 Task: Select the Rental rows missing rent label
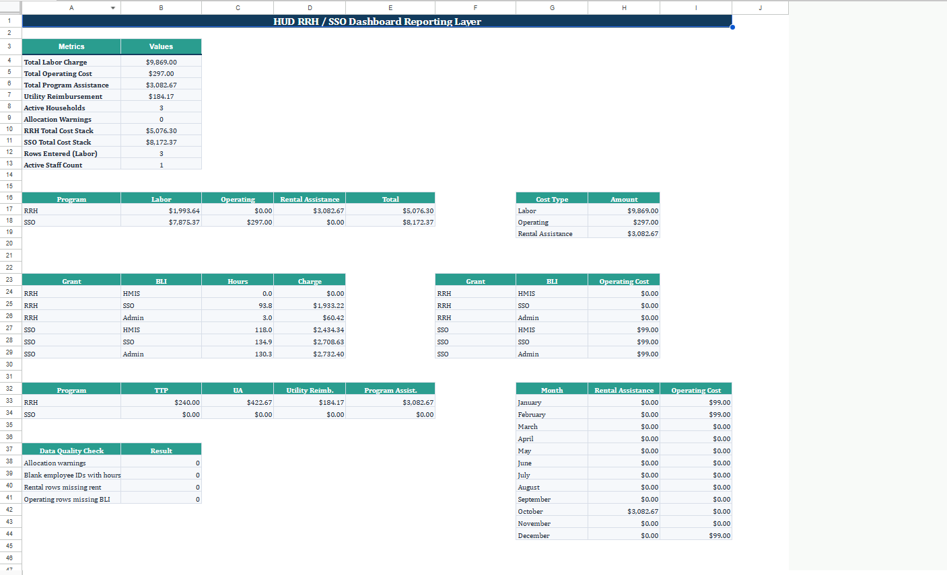(63, 487)
